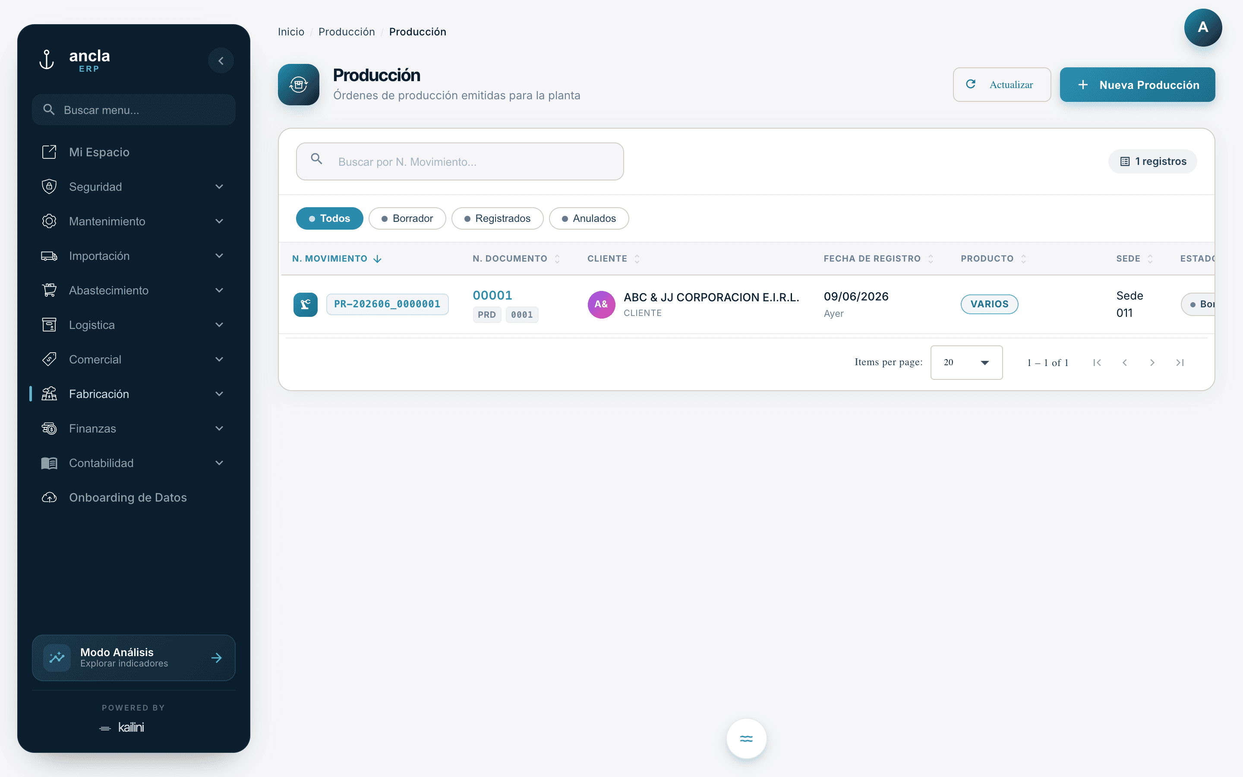The width and height of the screenshot is (1243, 777).
Task: Create a Nueva Producción order
Action: tap(1137, 85)
